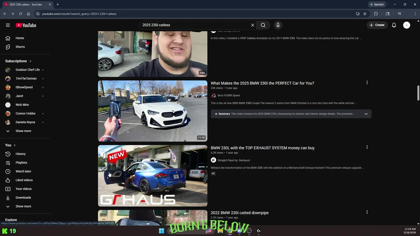The height and width of the screenshot is (236, 420).
Task: Click the browser home button
Action: click(28, 14)
